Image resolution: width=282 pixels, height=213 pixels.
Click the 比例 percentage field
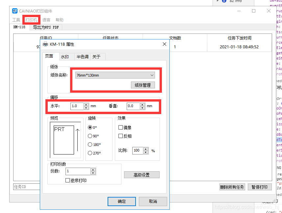pos(138,151)
